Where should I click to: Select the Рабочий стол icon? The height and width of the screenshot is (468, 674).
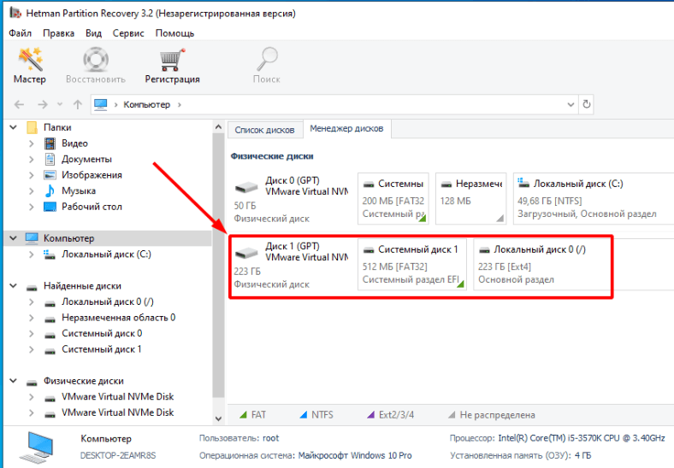[50, 207]
